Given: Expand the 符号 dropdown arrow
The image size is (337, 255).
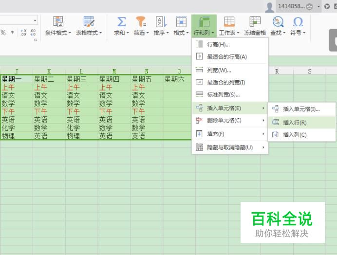Looking at the screenshot, I should point(304,33).
